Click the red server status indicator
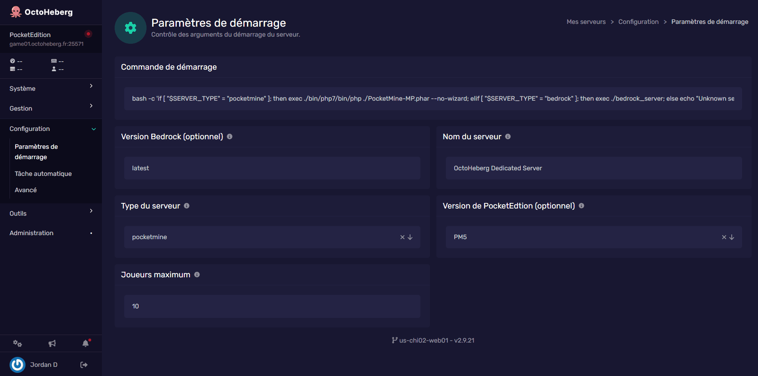Image resolution: width=758 pixels, height=376 pixels. pyautogui.click(x=88, y=34)
